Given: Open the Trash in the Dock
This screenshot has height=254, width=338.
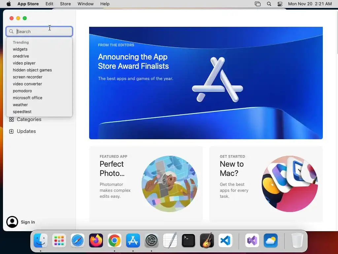Looking at the screenshot, I should (x=297, y=240).
